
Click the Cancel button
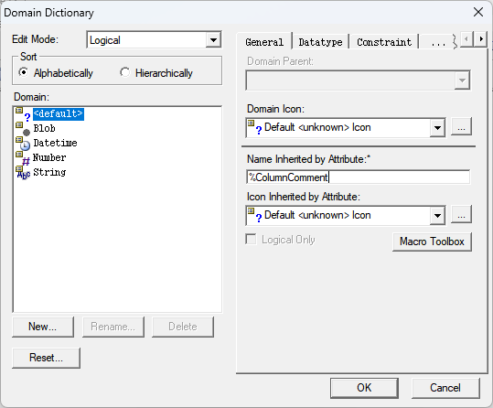pyautogui.click(x=445, y=388)
